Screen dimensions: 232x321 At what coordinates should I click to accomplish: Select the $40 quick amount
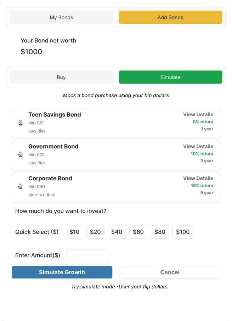(117, 232)
